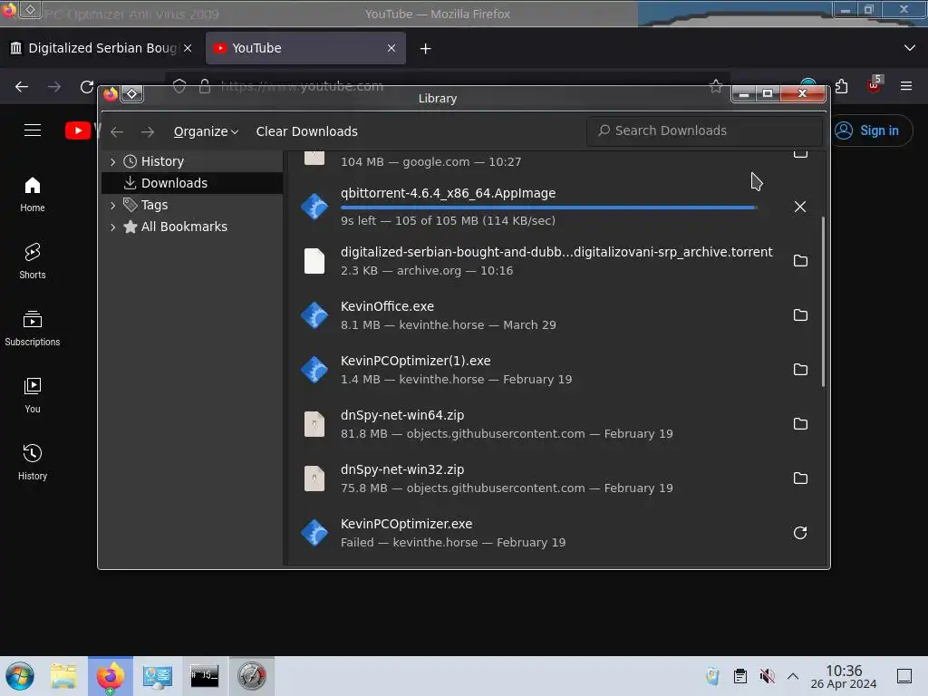The height and width of the screenshot is (696, 928).
Task: Open YouTube Subscriptions in the sidebar
Action: coord(33,328)
